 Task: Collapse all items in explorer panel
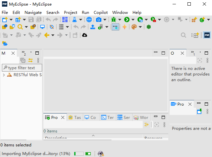click(x=23, y=60)
